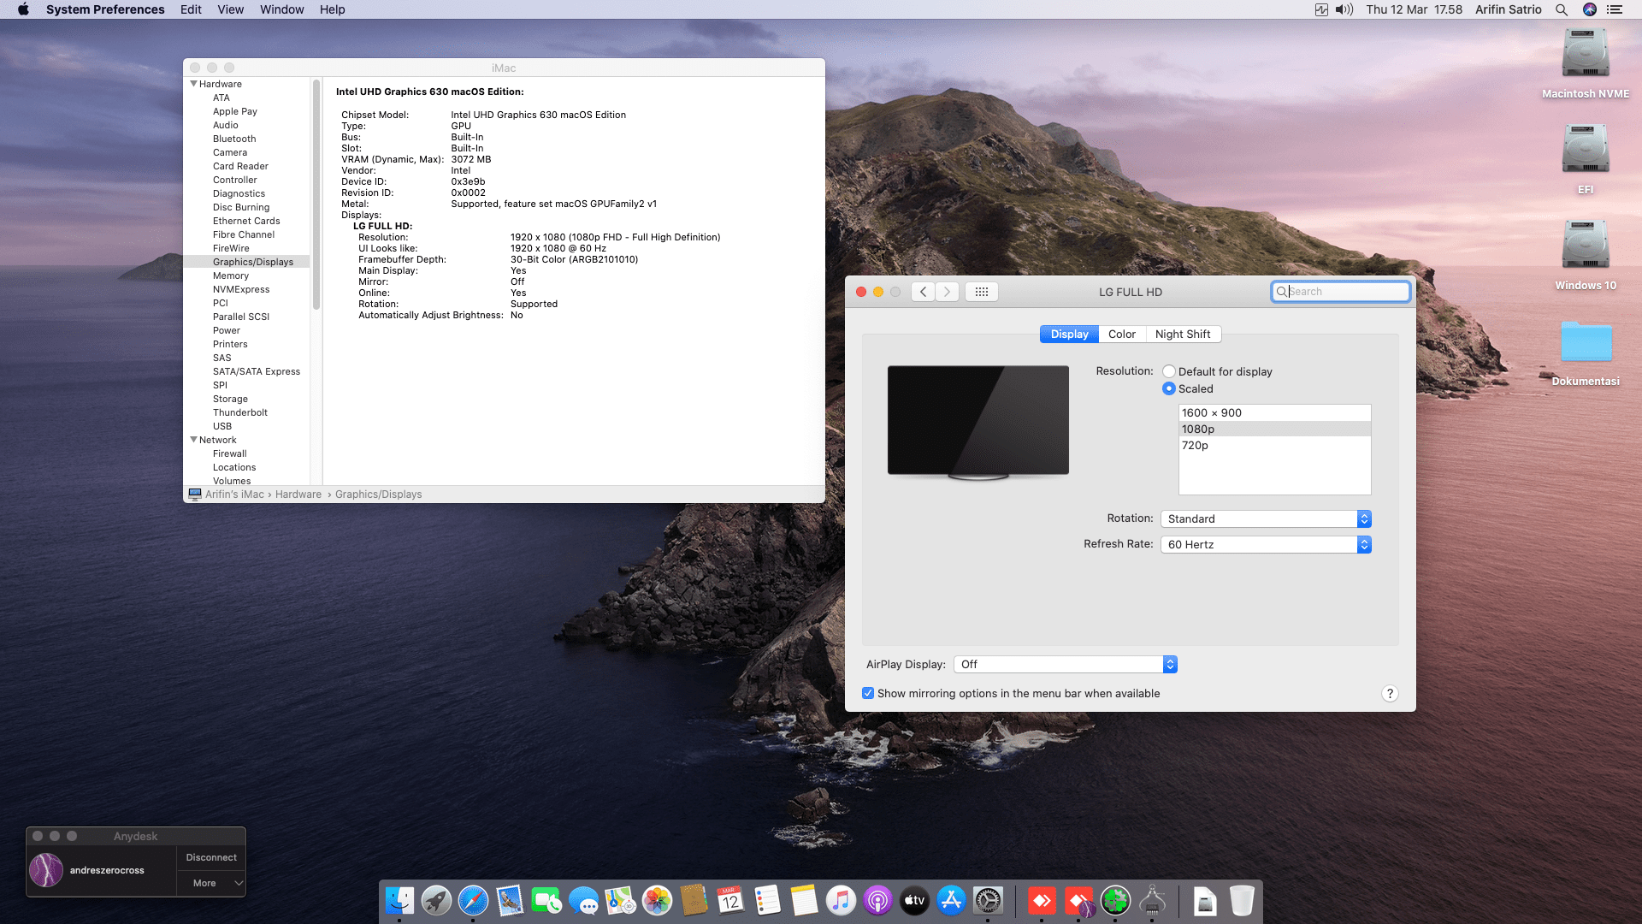Select Thunderbolt in the hardware sidebar
1642x924 pixels.
click(x=240, y=412)
